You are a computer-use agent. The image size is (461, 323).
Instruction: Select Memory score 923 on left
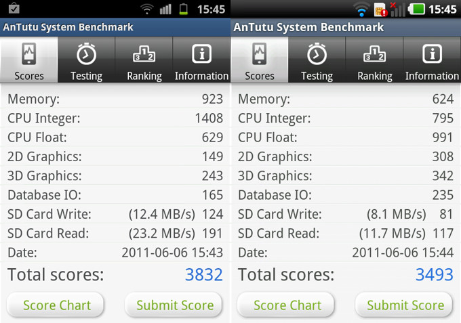pyautogui.click(x=212, y=99)
